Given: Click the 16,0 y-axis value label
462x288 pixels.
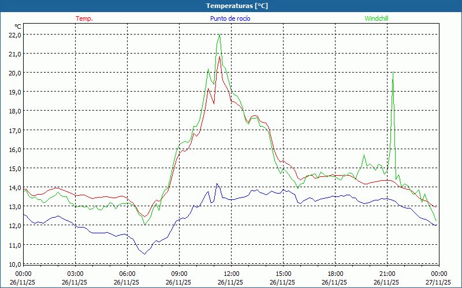Looking at the screenshot, I should tap(14, 149).
